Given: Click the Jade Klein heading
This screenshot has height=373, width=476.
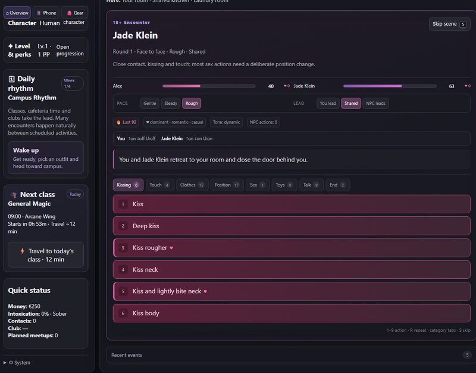Looking at the screenshot, I should pos(135,35).
